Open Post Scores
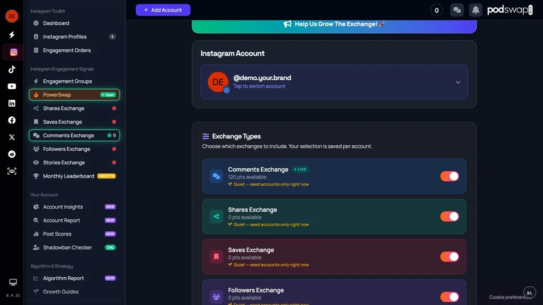 [74, 234]
